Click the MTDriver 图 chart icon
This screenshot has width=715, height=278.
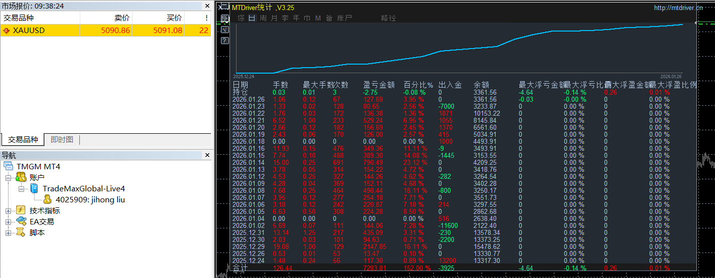coord(225,19)
